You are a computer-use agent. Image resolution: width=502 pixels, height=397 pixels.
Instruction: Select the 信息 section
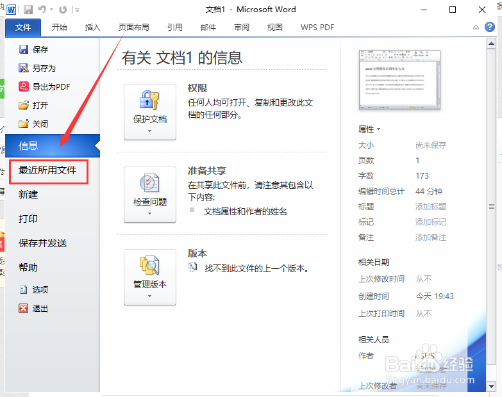[x=53, y=146]
